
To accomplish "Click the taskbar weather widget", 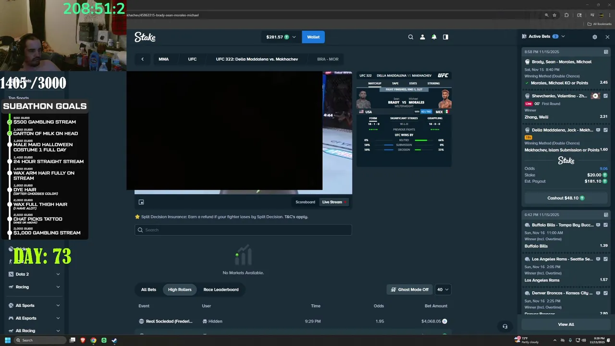I will point(527,340).
